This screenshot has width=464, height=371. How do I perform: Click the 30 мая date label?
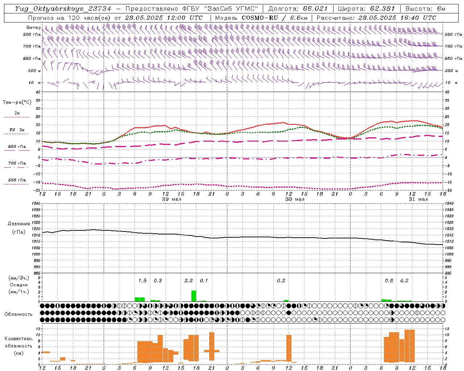tap(295, 199)
